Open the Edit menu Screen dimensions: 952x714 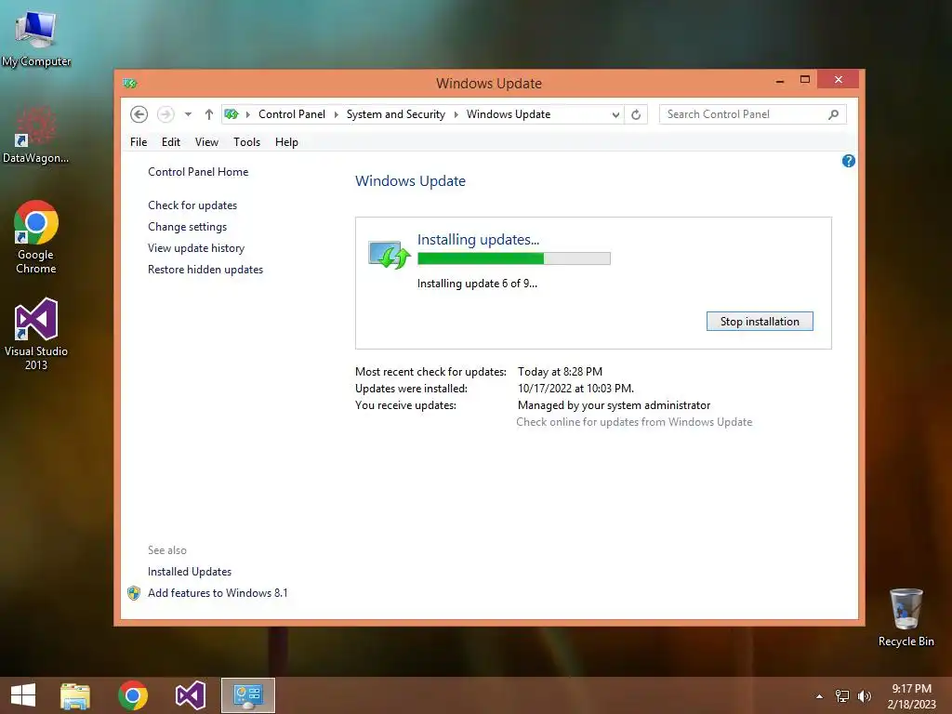click(171, 142)
